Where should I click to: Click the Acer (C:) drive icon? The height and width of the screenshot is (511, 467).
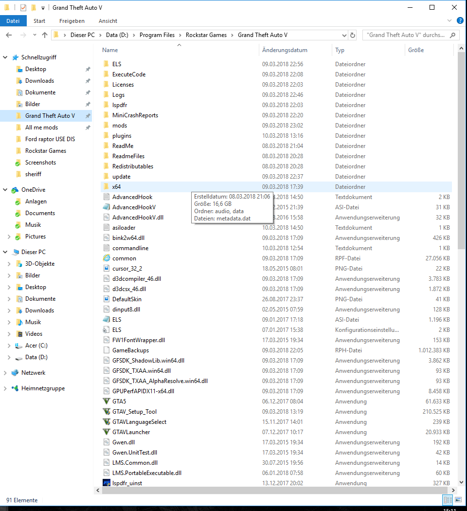(19, 346)
